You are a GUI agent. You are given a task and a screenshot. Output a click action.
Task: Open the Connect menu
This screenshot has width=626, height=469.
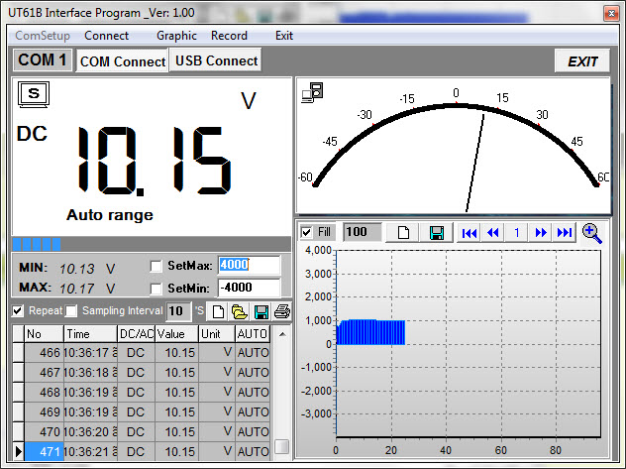107,36
